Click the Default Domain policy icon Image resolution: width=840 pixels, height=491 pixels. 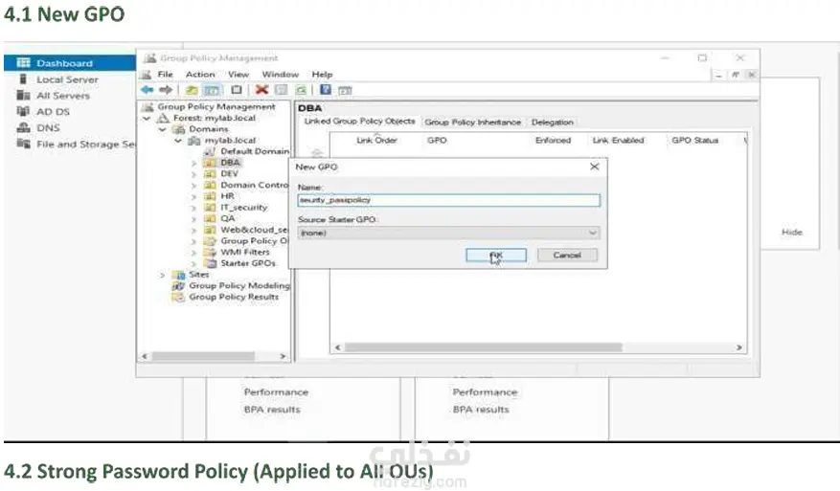[x=210, y=151]
